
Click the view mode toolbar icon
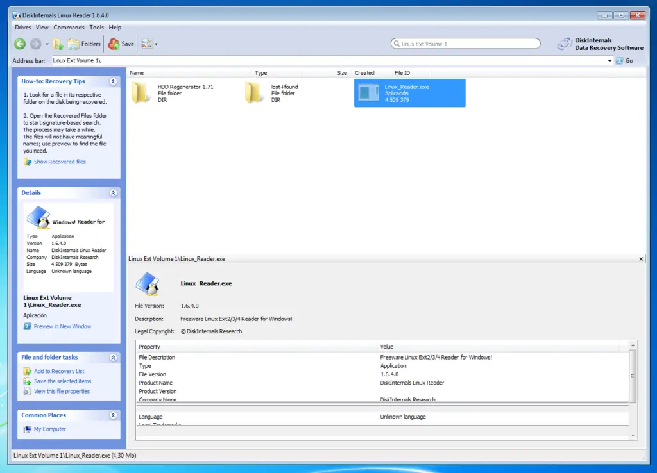147,44
